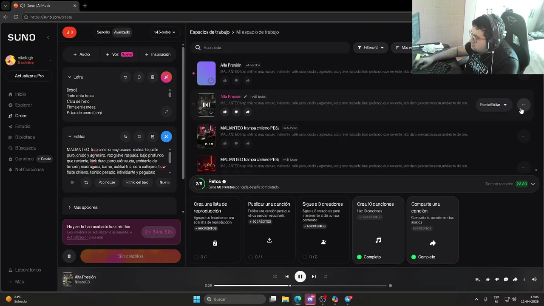Seek in the player progress bar
The width and height of the screenshot is (544, 306).
click(x=300, y=286)
